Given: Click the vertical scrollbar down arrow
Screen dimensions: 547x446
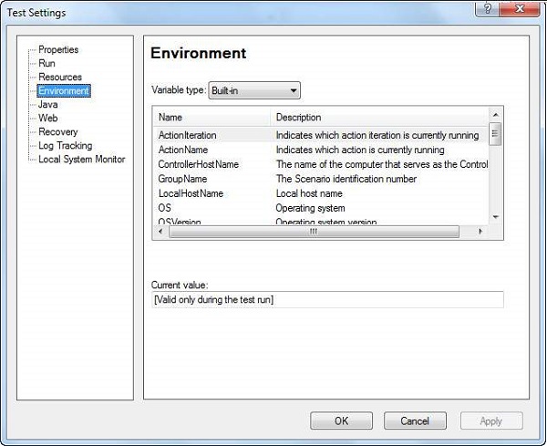Looking at the screenshot, I should pyautogui.click(x=496, y=217).
